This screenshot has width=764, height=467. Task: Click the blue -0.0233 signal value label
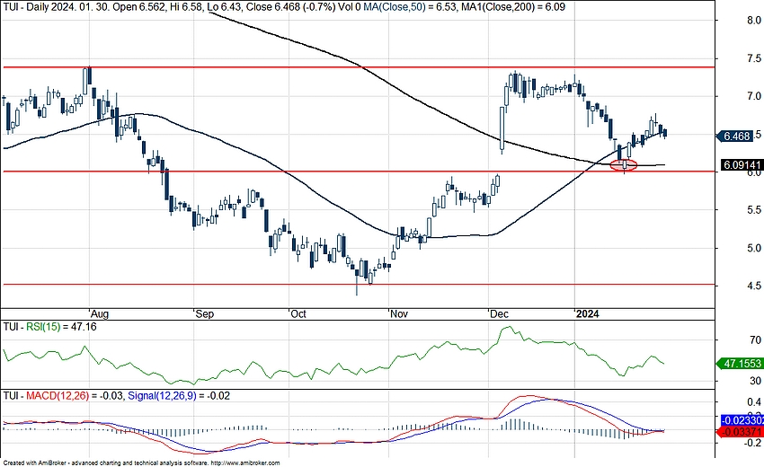tap(742, 420)
